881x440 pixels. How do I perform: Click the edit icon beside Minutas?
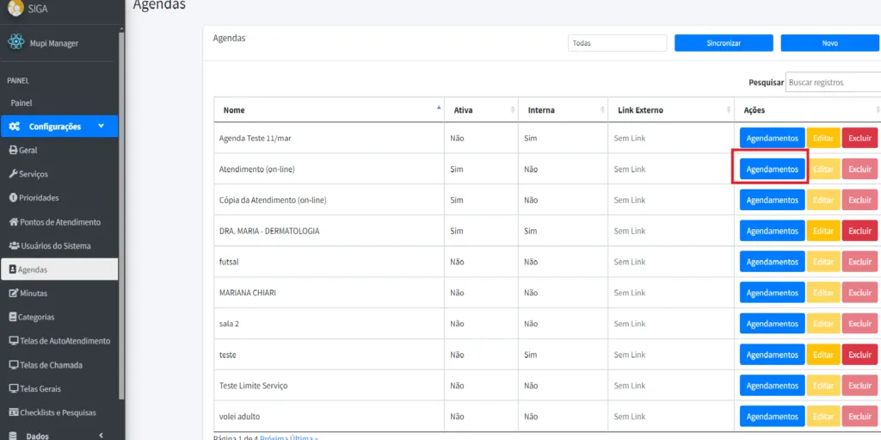coord(13,294)
